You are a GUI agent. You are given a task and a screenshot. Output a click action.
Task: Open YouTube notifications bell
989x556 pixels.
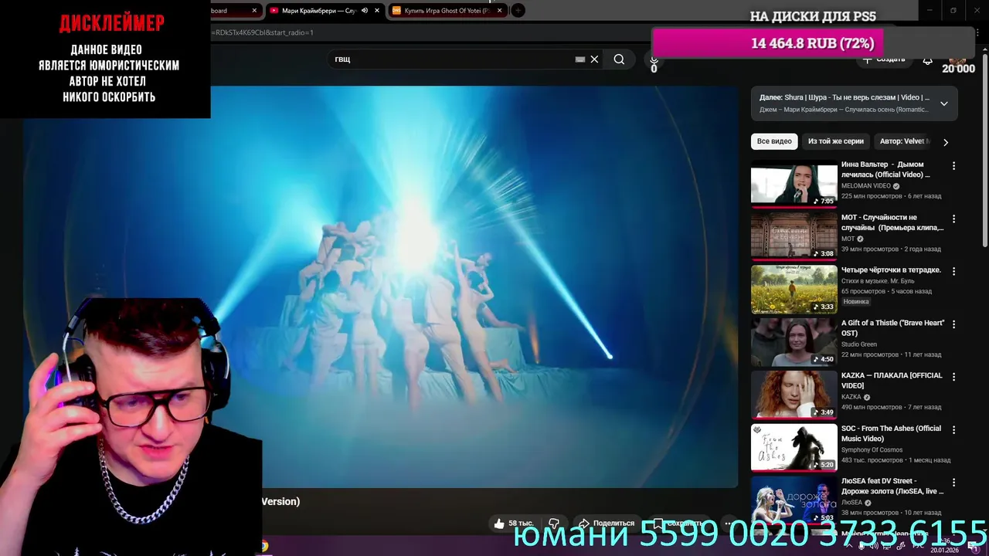coord(927,59)
